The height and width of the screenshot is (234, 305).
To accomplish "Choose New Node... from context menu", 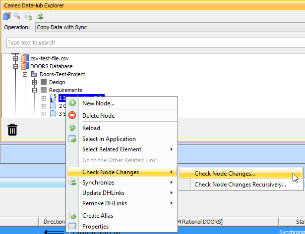I will pos(98,103).
